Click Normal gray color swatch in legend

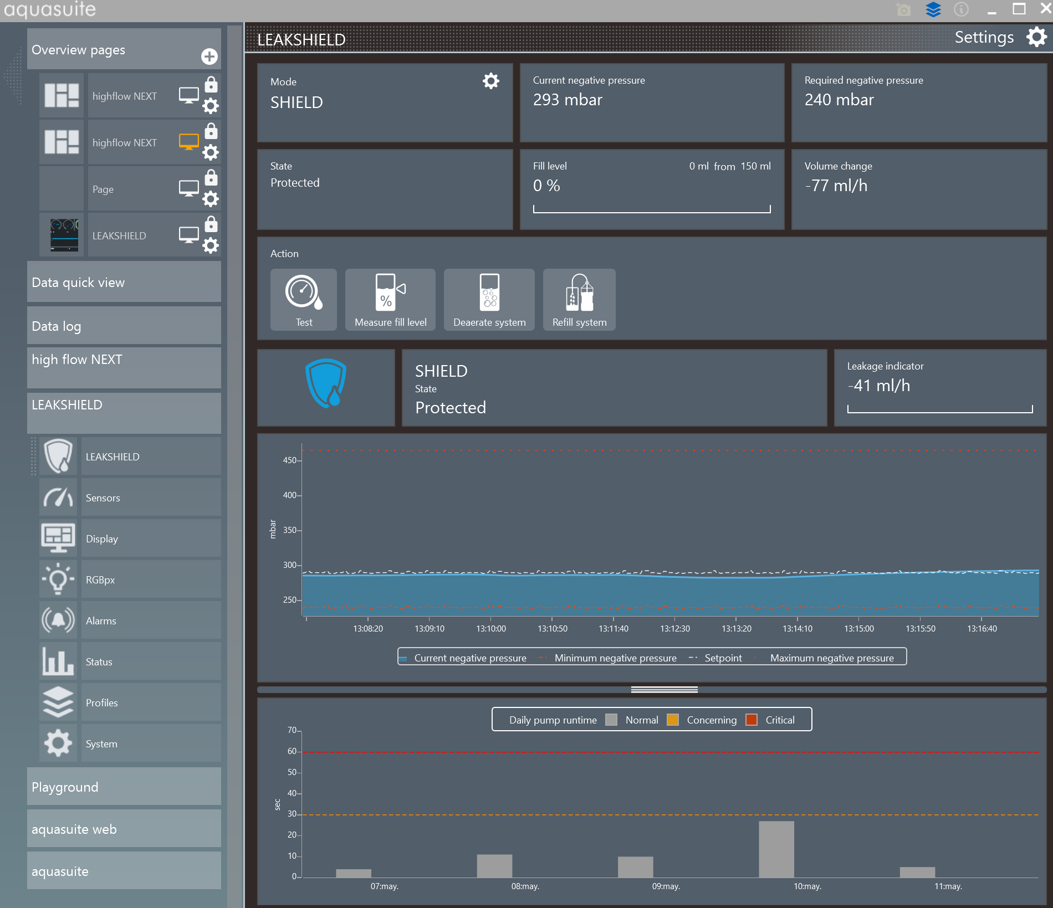point(611,720)
